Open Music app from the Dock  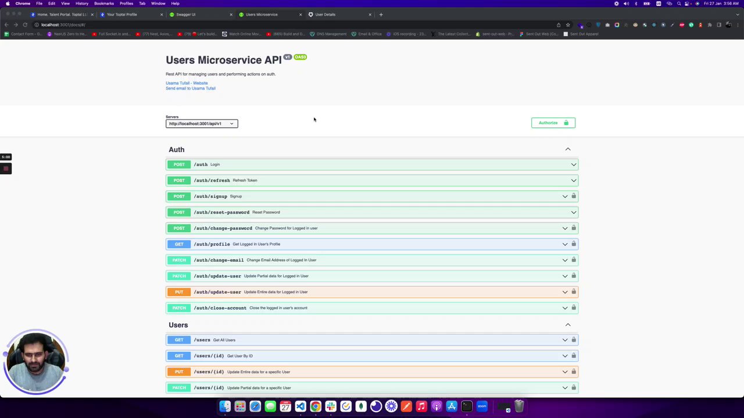tap(421, 406)
